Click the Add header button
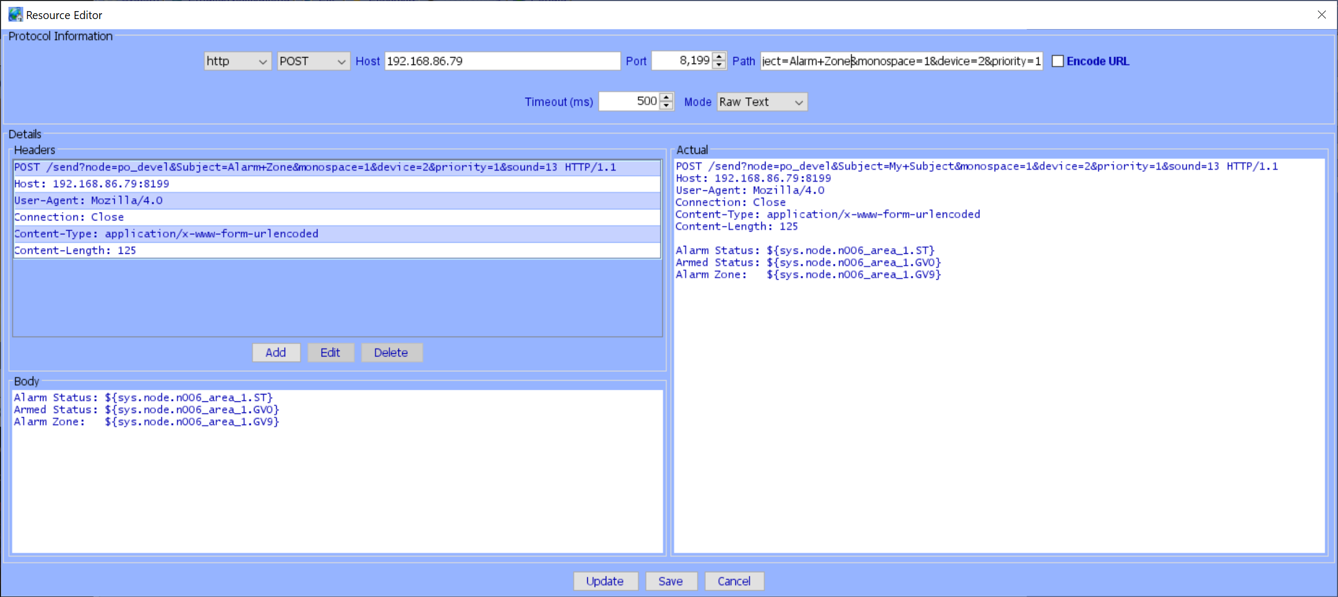Screen dimensions: 1338x597 tap(275, 352)
